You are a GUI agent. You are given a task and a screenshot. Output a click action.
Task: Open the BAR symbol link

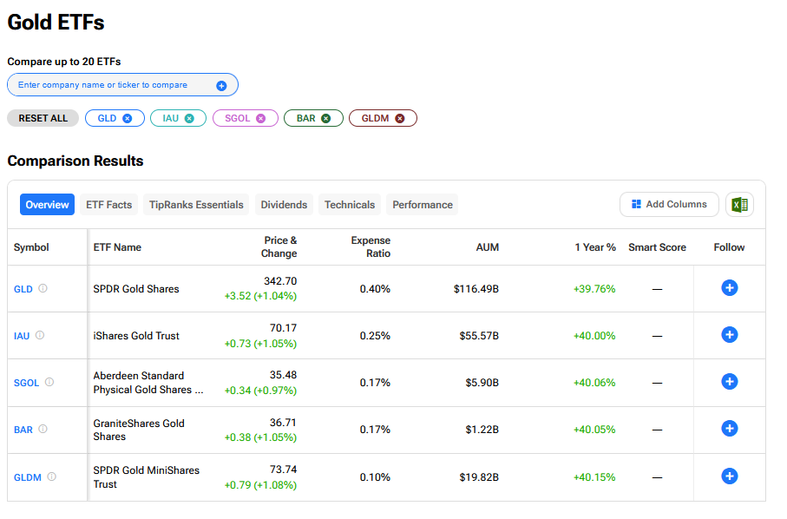pos(23,430)
